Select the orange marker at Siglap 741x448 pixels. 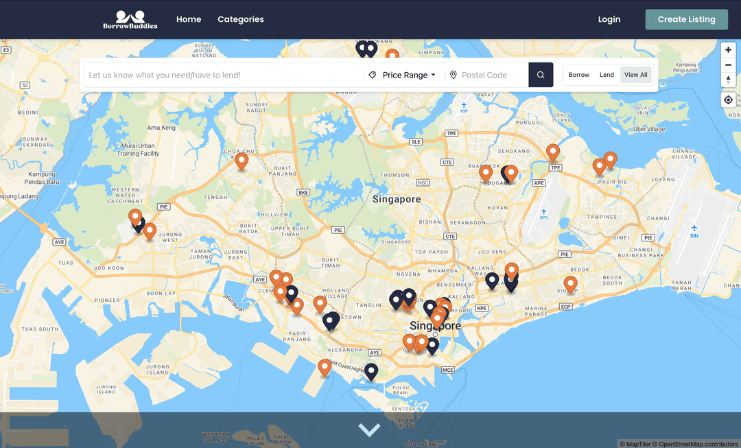click(x=570, y=285)
